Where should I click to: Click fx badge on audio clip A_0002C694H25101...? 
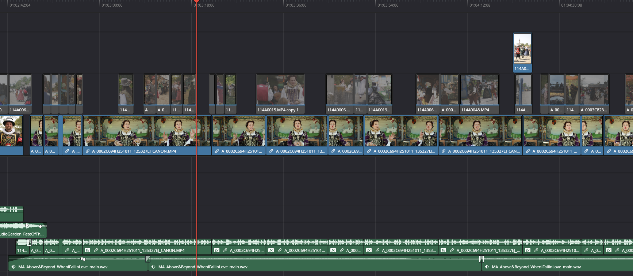271,250
